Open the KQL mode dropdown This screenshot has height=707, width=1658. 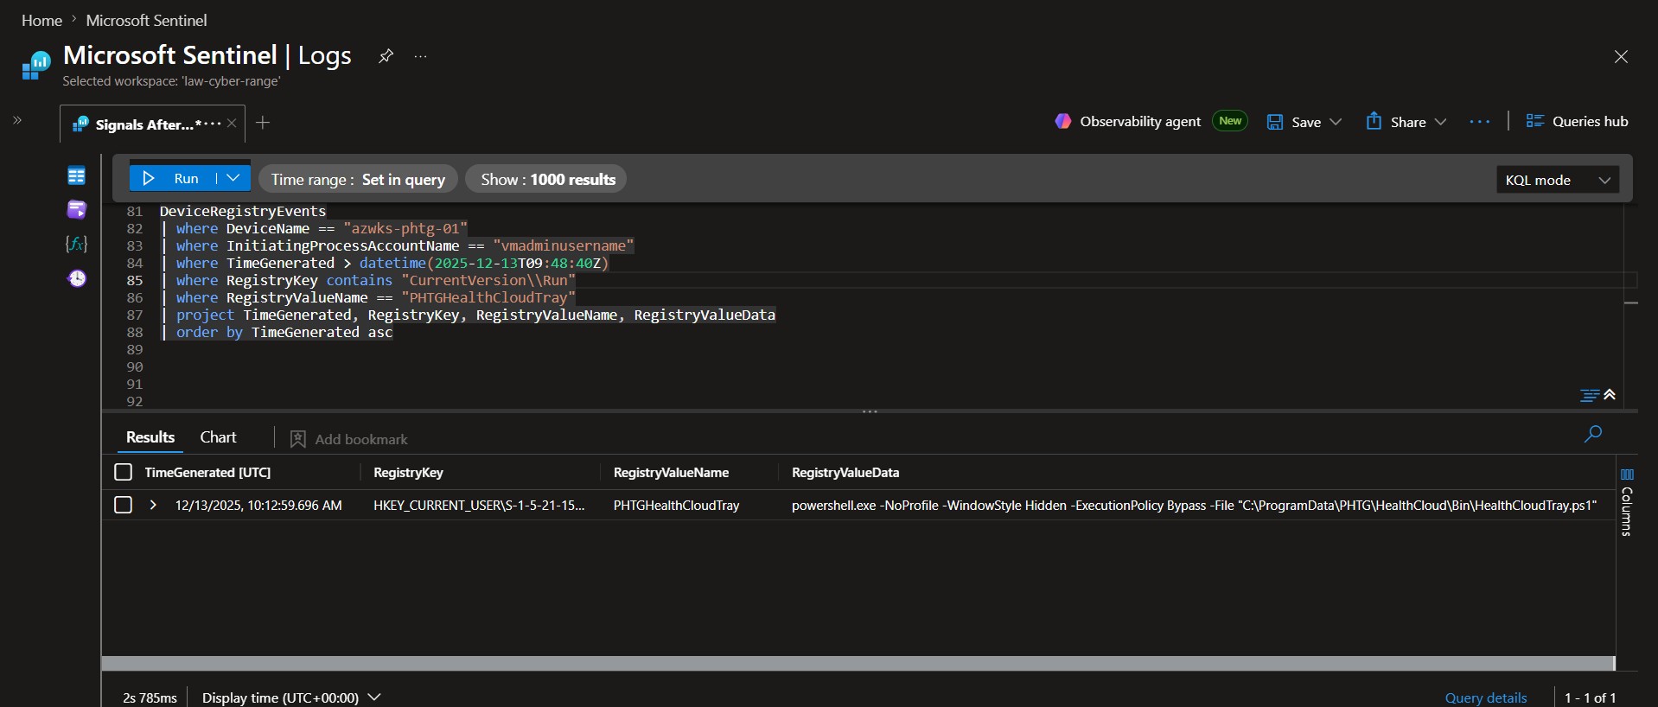click(x=1558, y=180)
